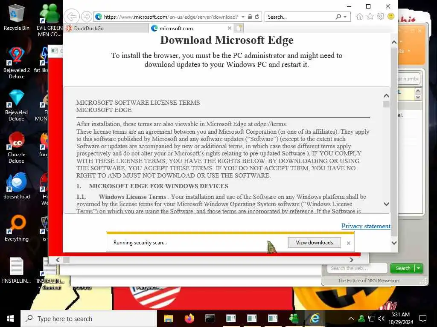Click the volume speaker tray icon
Viewport: 437px width, 327px height.
coord(382,318)
